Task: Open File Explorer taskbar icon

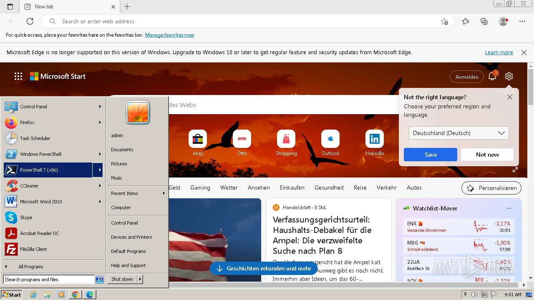Action: (x=47, y=295)
